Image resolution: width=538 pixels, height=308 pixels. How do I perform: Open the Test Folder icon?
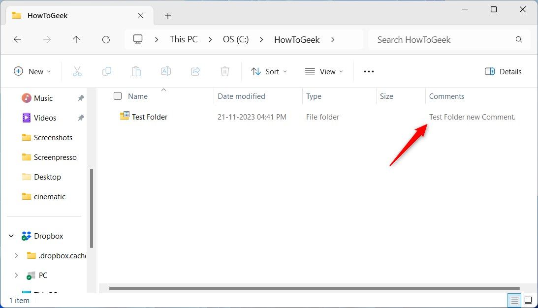tap(125, 116)
